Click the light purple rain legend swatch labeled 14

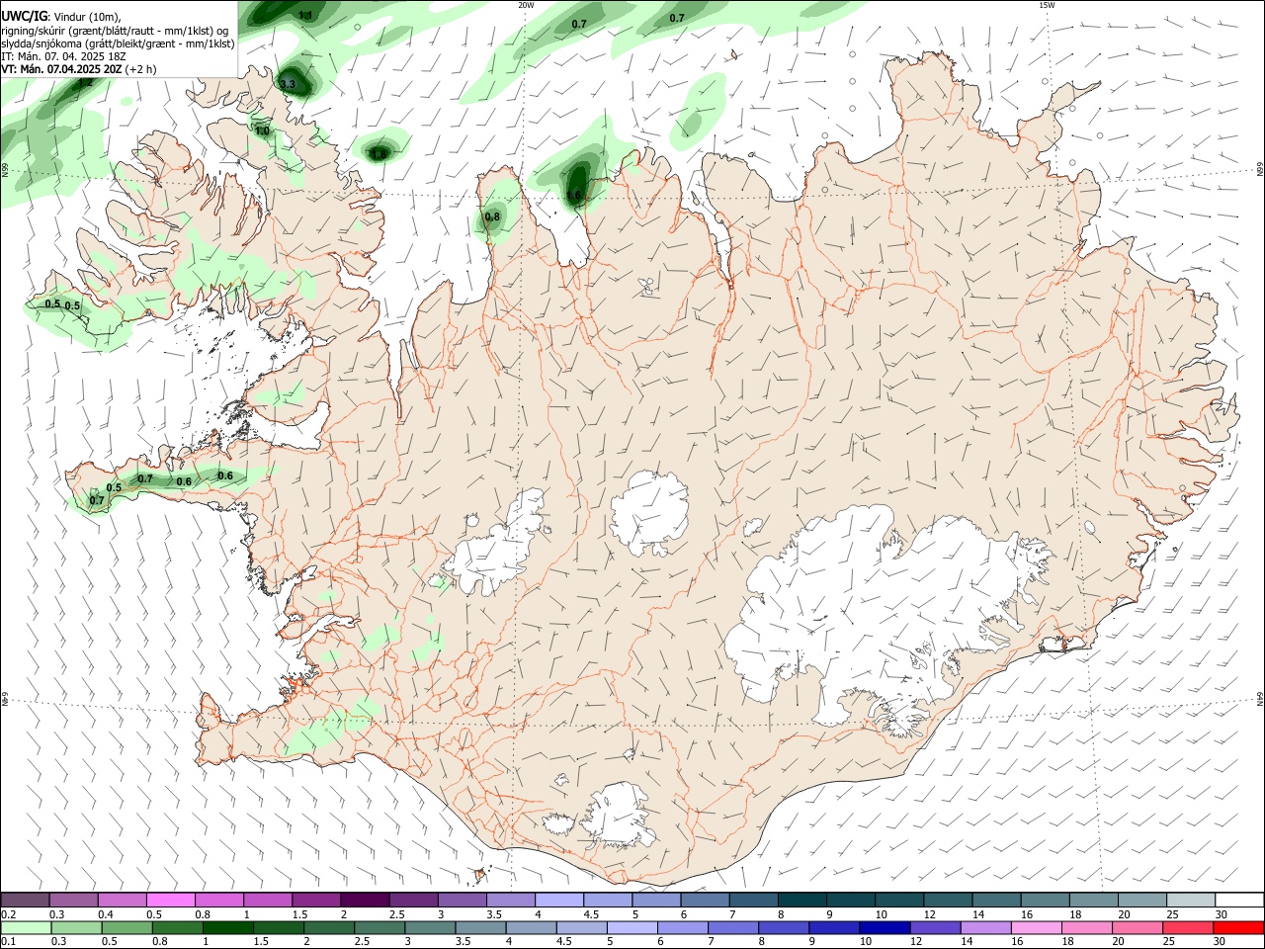click(x=985, y=927)
